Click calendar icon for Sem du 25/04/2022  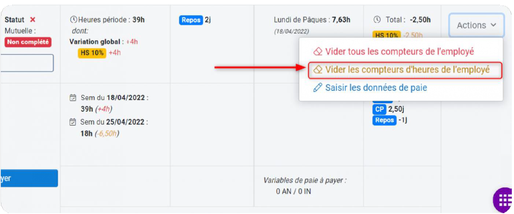[73, 122]
